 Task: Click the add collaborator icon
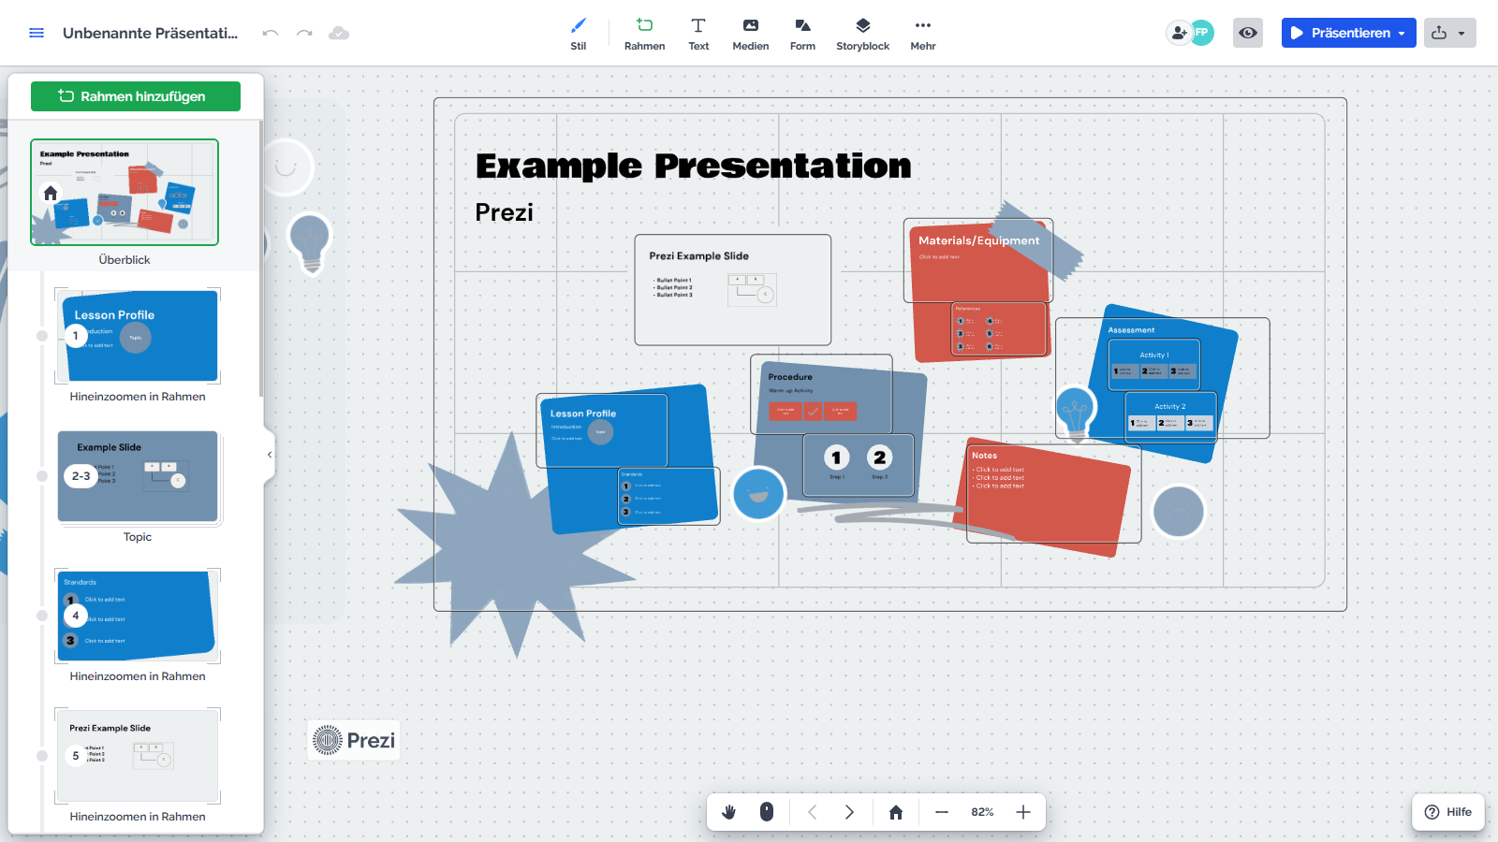tap(1179, 33)
